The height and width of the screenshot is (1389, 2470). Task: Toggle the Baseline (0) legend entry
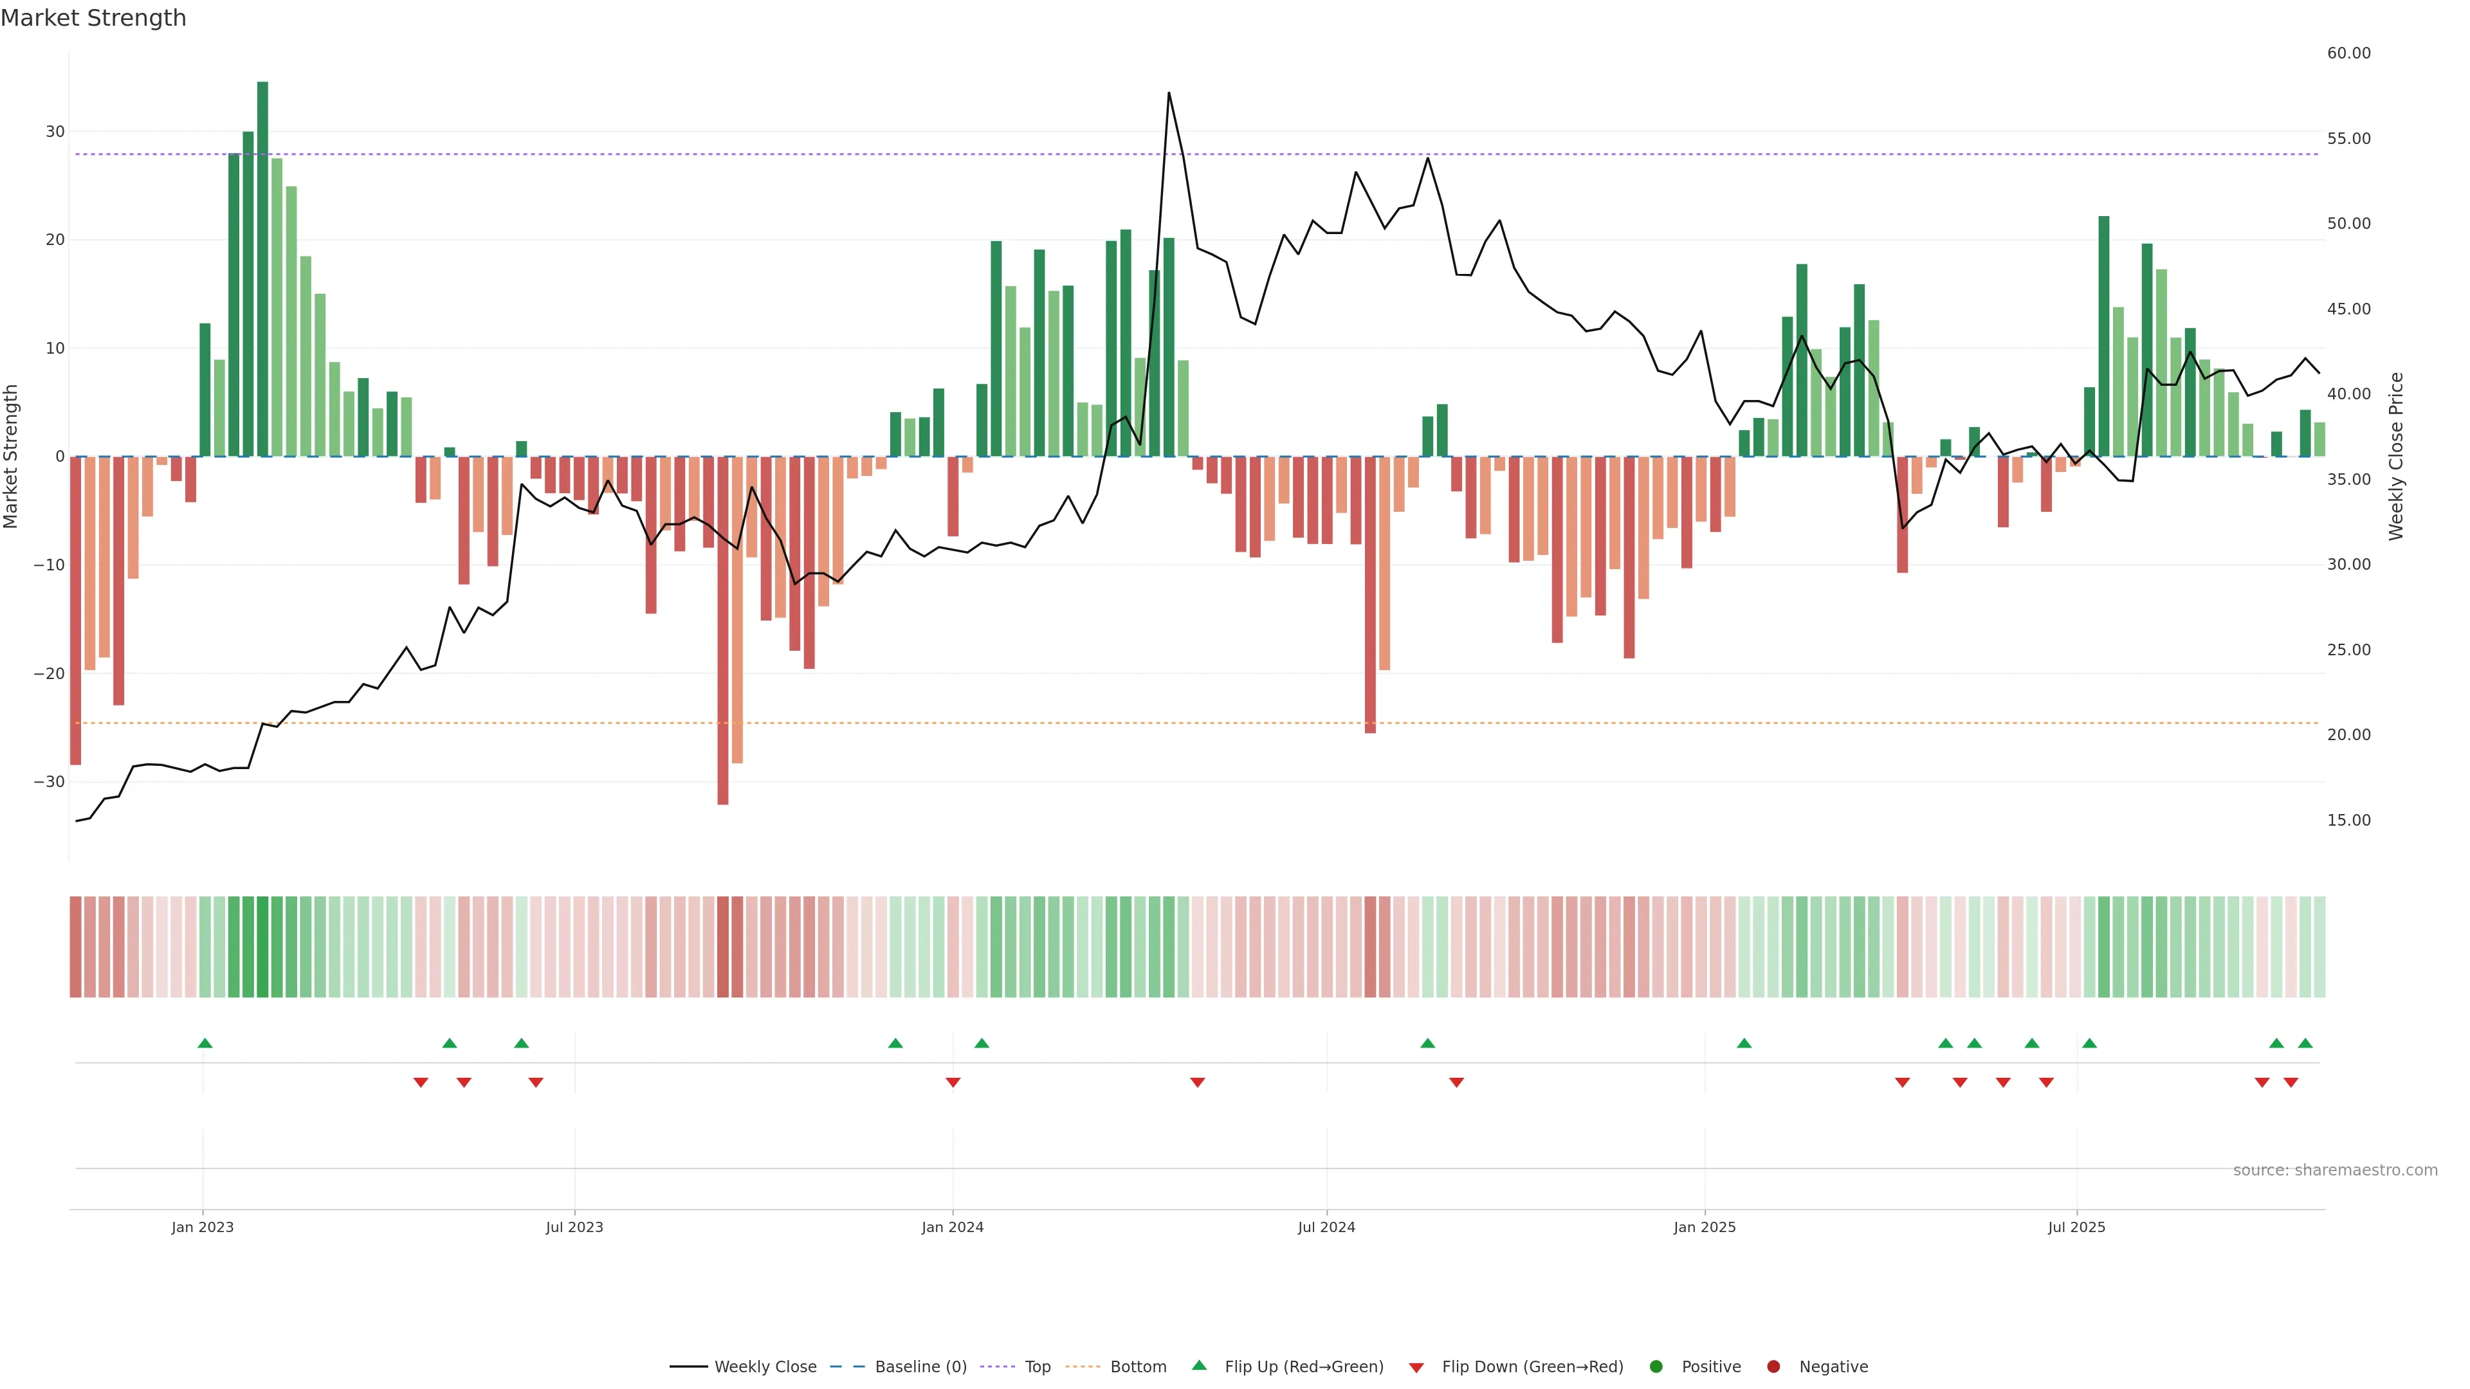pyautogui.click(x=920, y=1367)
